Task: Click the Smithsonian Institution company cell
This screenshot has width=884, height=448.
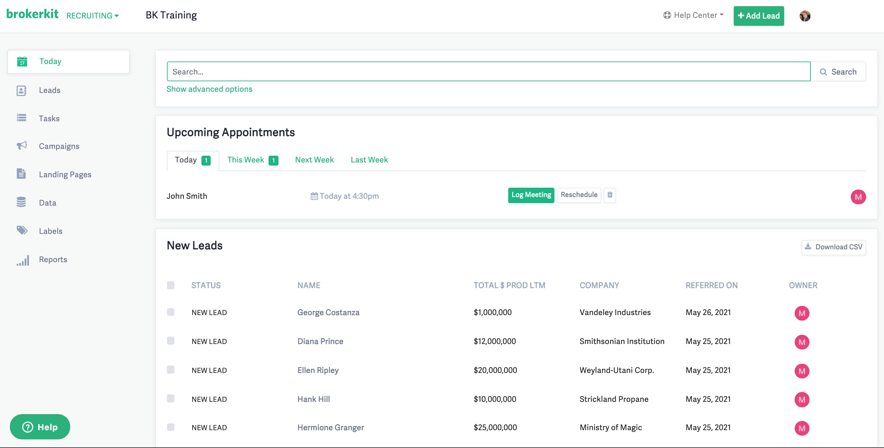Action: point(622,342)
